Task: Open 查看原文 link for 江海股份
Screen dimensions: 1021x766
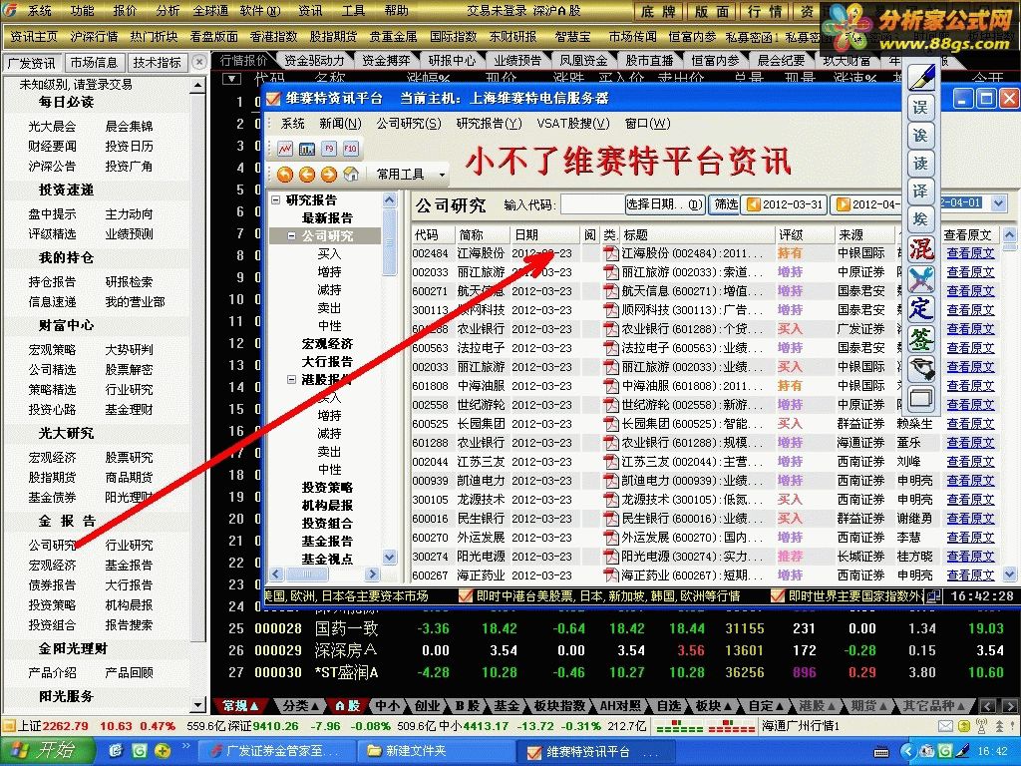Action: click(x=970, y=253)
